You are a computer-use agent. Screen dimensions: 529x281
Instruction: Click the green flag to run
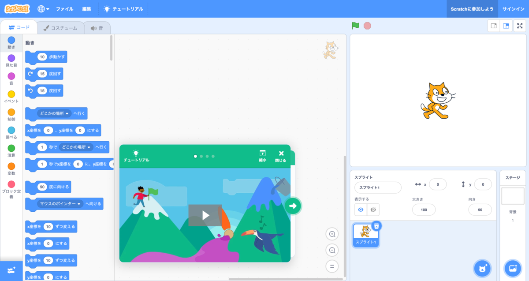(355, 26)
